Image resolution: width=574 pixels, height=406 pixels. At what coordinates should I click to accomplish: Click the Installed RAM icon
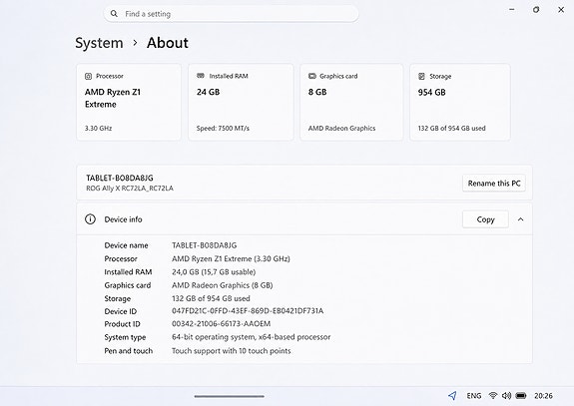201,76
